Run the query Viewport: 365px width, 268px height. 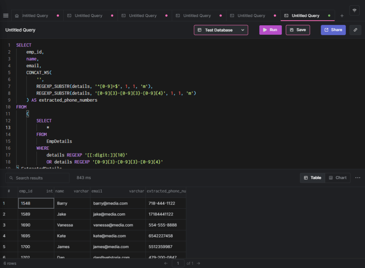(x=270, y=30)
